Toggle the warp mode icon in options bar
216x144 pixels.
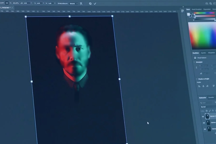click(81, 4)
